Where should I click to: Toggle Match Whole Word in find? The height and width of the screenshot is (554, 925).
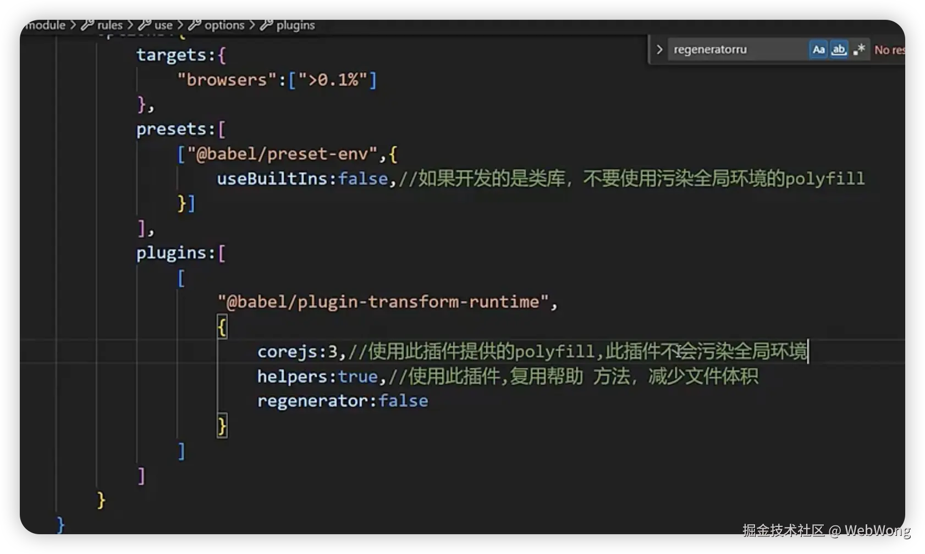839,49
